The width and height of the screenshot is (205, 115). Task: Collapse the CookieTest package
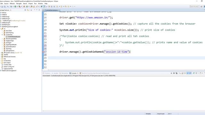point(2,35)
